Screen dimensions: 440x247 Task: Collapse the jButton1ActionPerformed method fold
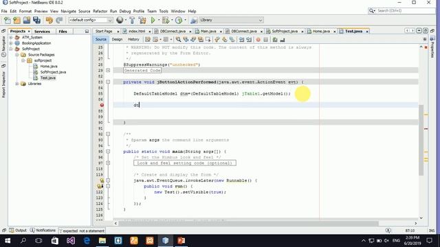point(108,82)
